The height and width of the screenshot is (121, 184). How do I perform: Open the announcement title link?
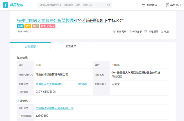(x=61, y=21)
